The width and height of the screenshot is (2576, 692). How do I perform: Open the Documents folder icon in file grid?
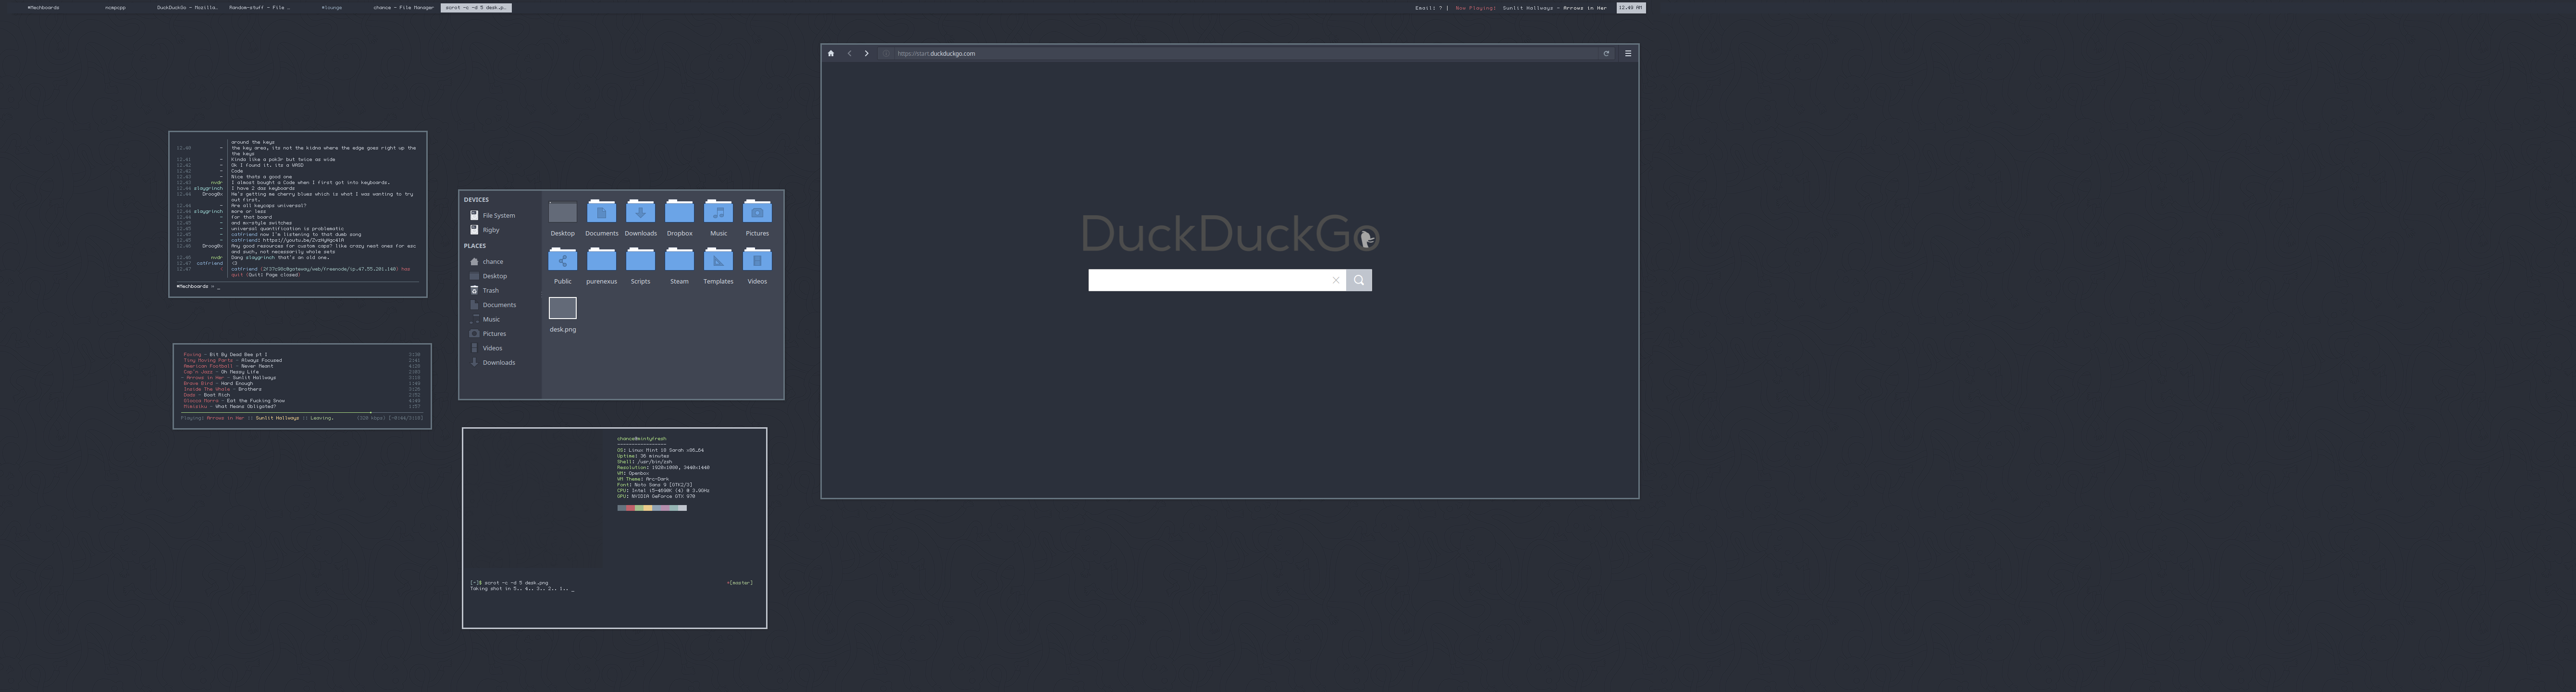click(601, 212)
